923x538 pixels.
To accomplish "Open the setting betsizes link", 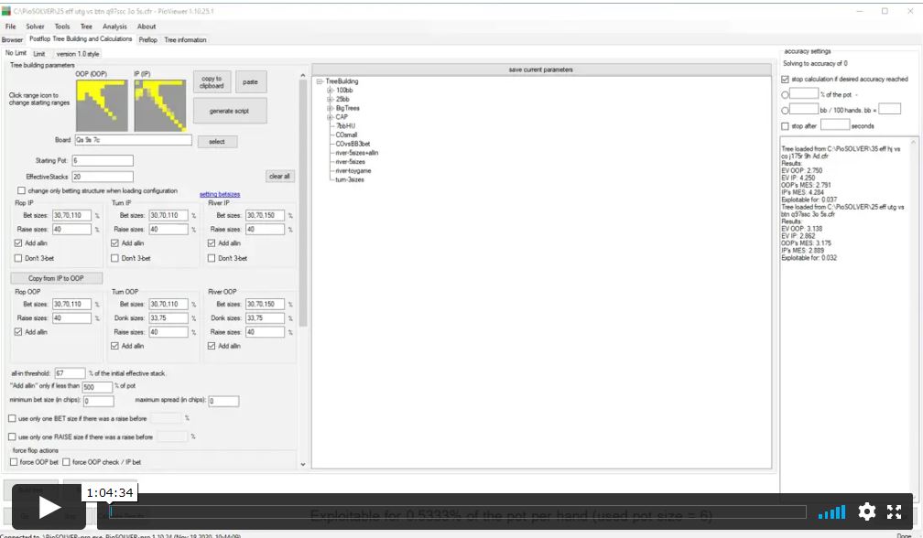I will click(220, 194).
